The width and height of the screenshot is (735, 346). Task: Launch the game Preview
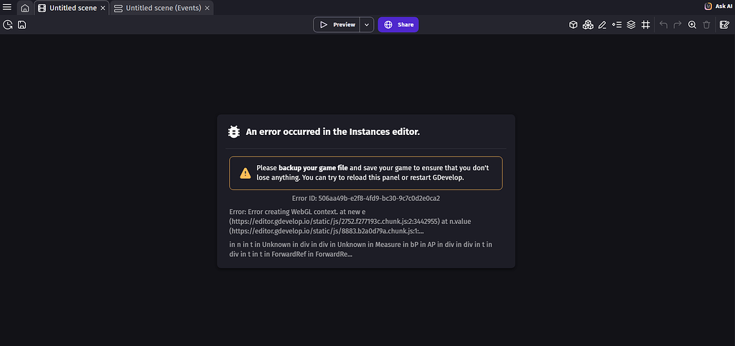pos(337,25)
